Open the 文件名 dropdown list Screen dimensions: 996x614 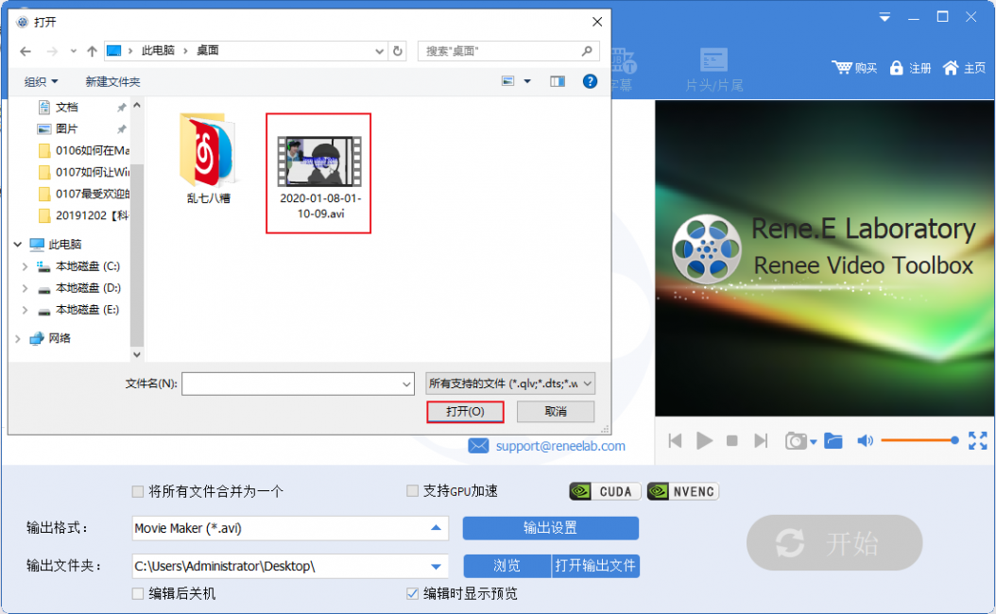point(406,384)
